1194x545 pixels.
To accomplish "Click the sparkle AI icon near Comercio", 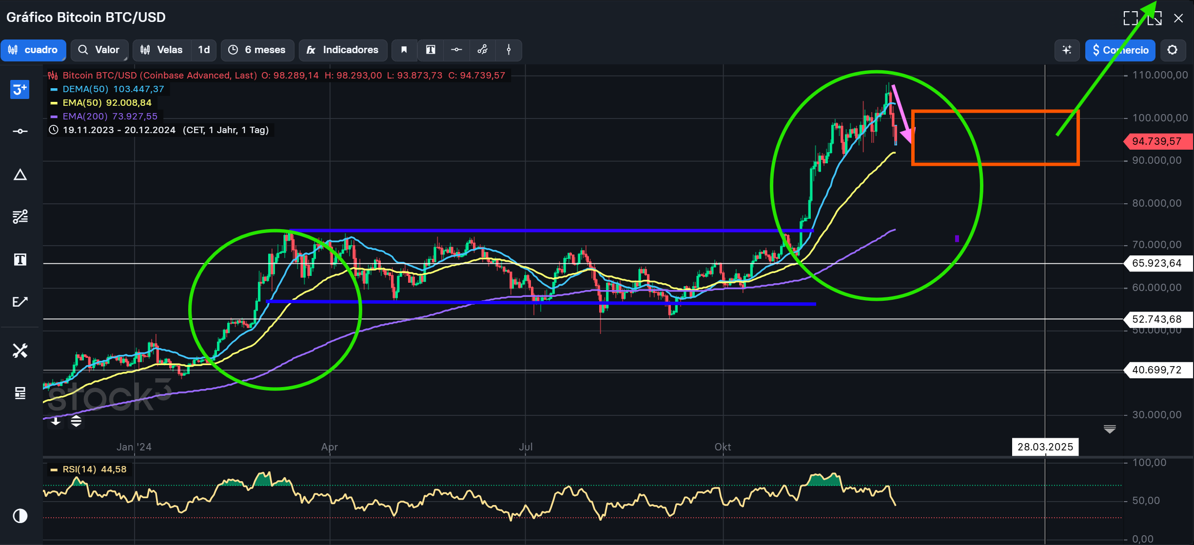I will tap(1067, 50).
